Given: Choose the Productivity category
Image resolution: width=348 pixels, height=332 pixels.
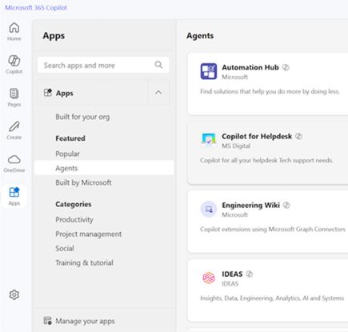Looking at the screenshot, I should click(x=74, y=219).
